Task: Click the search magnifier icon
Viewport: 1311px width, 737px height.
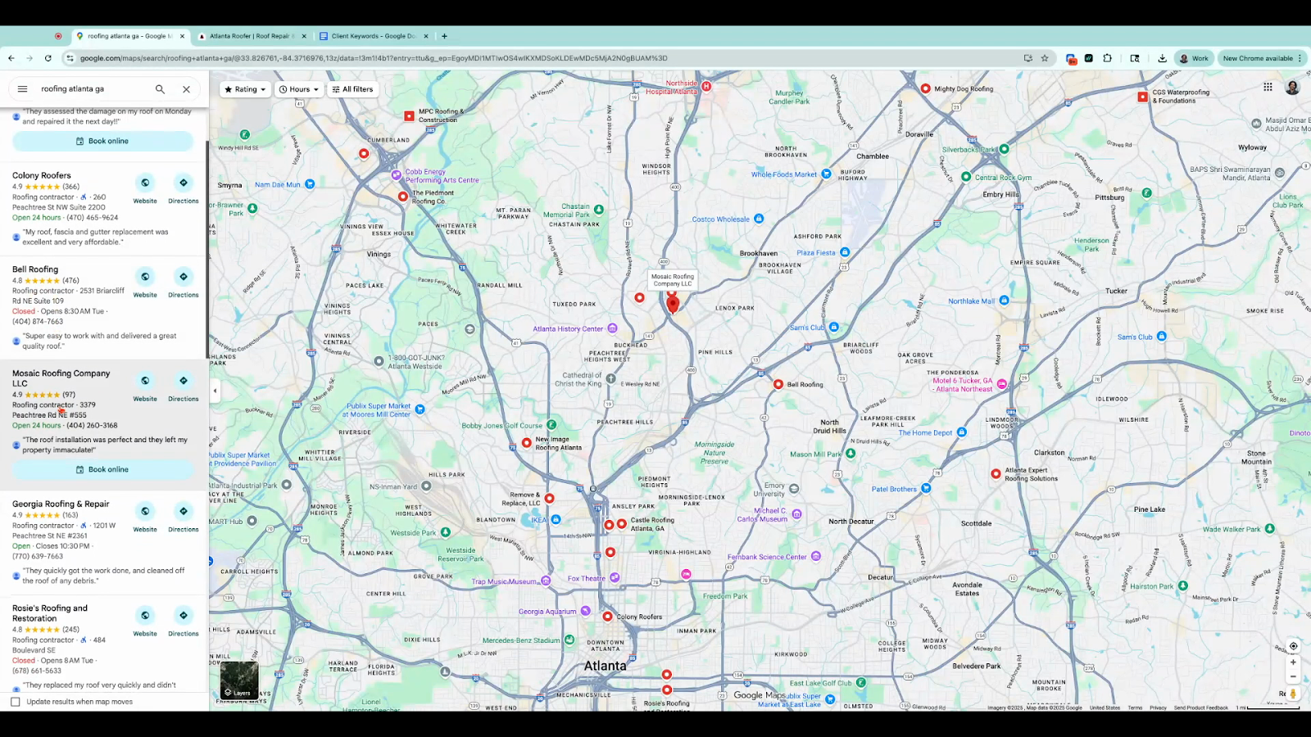Action: [x=160, y=89]
